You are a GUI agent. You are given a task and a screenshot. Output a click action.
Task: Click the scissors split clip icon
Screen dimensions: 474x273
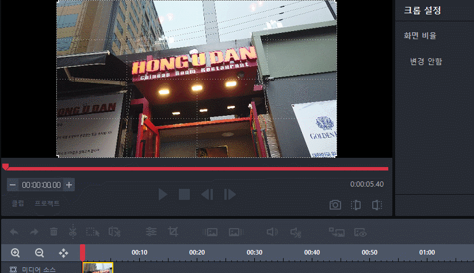point(72,232)
